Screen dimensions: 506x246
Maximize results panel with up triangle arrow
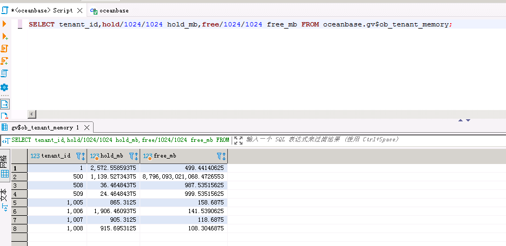click(x=461, y=120)
